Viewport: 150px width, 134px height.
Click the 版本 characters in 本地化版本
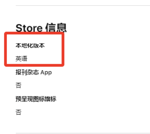(39, 46)
